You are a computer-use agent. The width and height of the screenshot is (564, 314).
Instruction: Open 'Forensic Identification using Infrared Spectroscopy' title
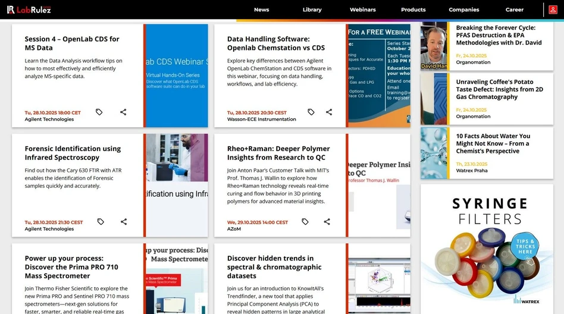point(73,153)
